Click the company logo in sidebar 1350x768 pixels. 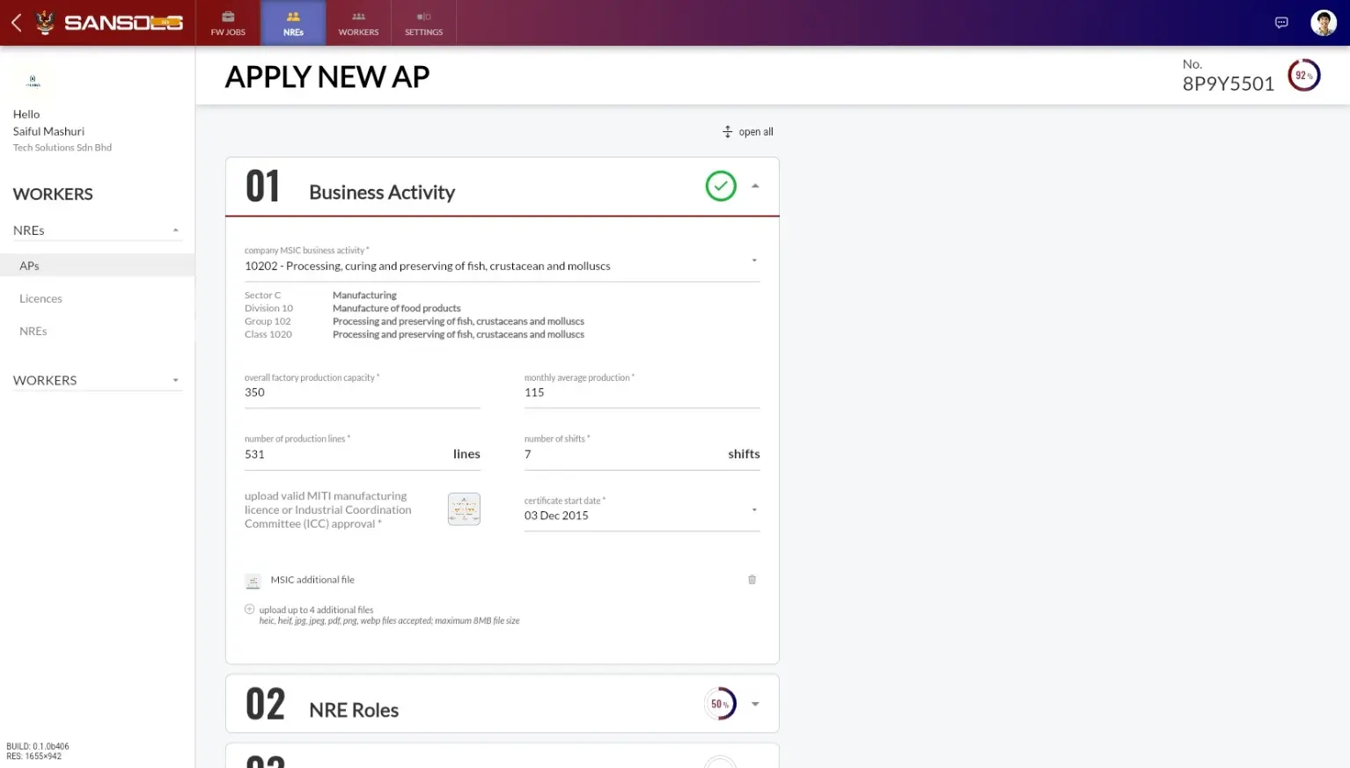click(x=33, y=81)
